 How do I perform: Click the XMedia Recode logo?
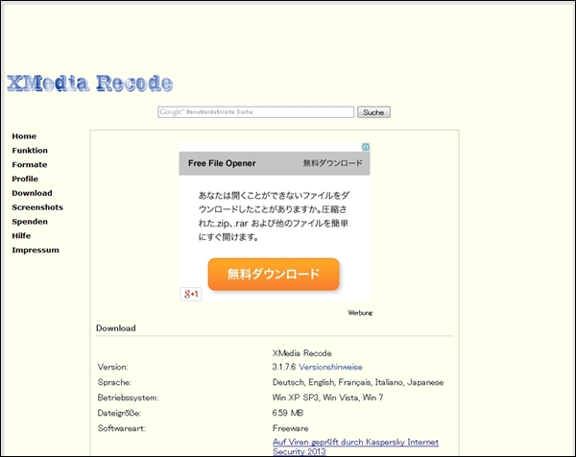89,83
